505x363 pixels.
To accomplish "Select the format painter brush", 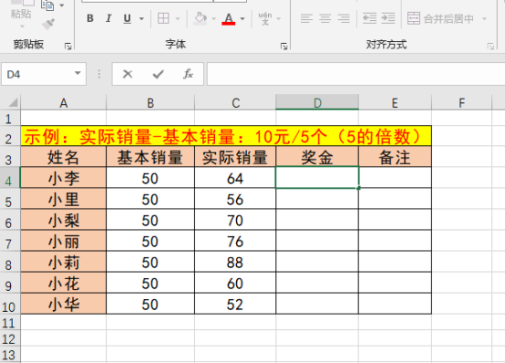I will pos(48,25).
